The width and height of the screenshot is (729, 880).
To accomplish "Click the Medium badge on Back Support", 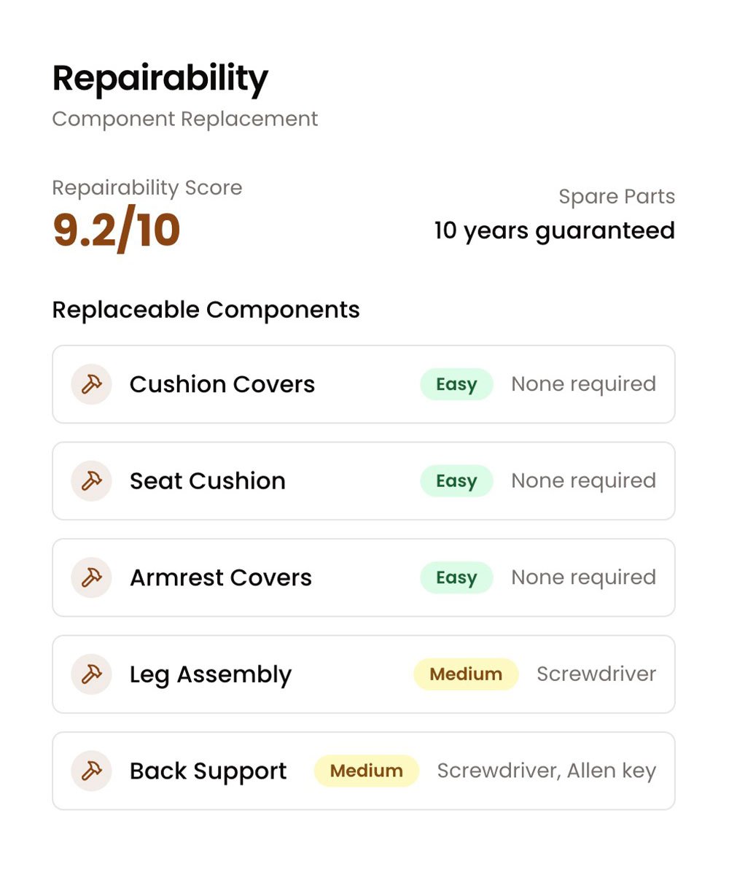I will [367, 771].
